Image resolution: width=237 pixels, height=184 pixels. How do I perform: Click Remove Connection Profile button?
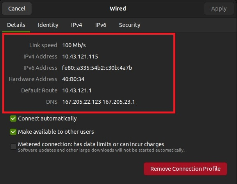coord(185,169)
